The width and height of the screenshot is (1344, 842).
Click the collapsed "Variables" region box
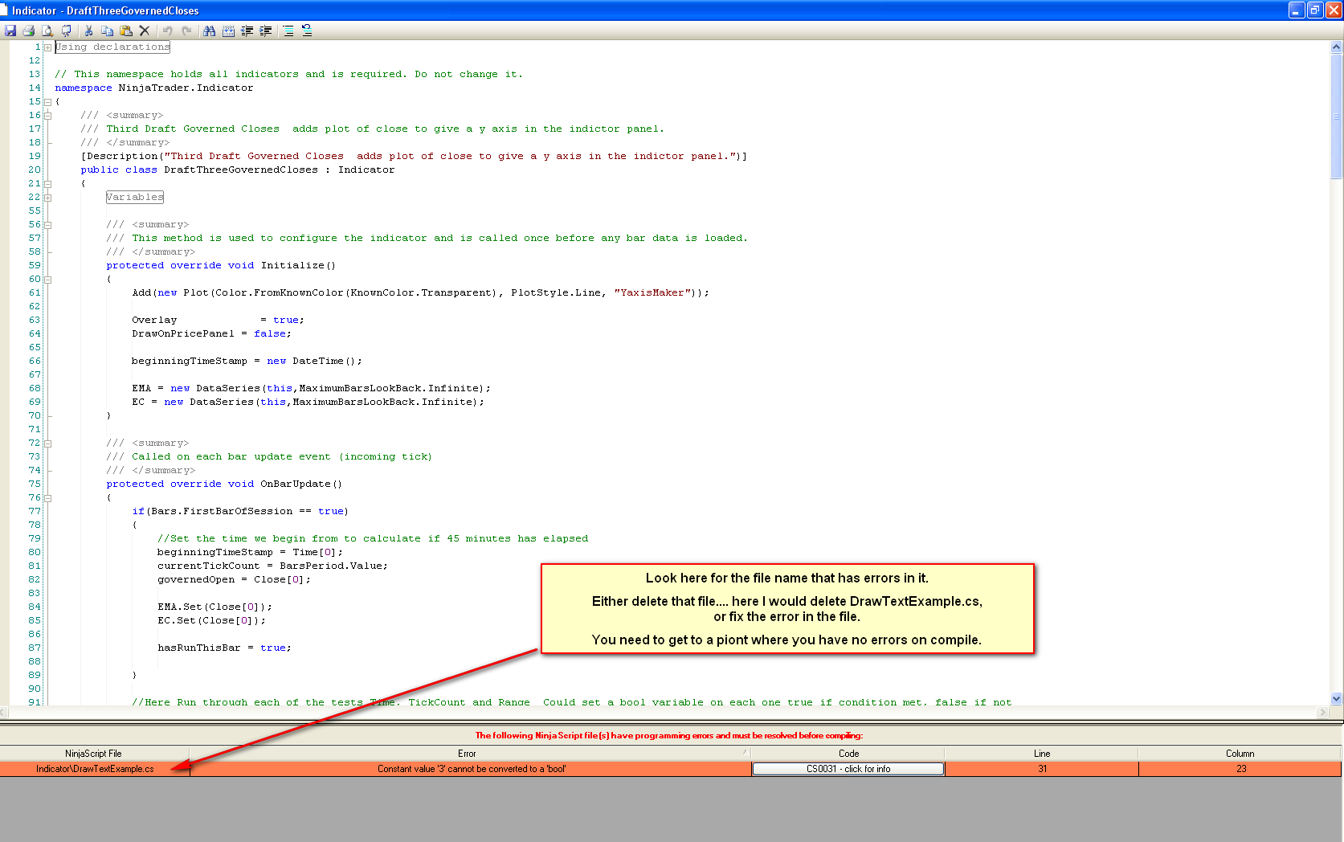coord(135,198)
